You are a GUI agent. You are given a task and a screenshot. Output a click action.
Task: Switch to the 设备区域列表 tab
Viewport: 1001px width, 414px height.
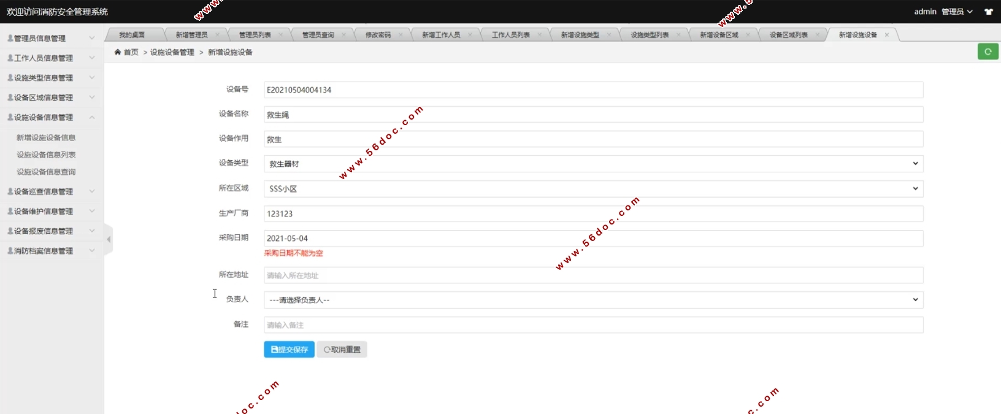[x=789, y=35]
